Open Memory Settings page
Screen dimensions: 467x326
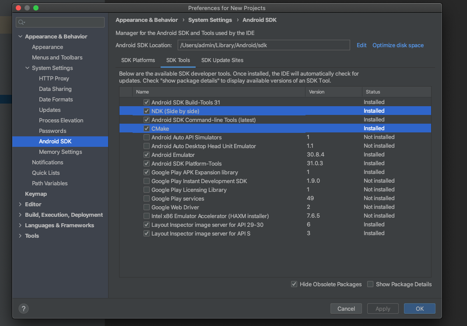point(60,152)
